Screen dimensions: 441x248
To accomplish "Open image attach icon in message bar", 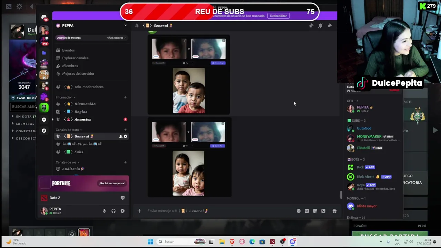I will click(x=324, y=211).
